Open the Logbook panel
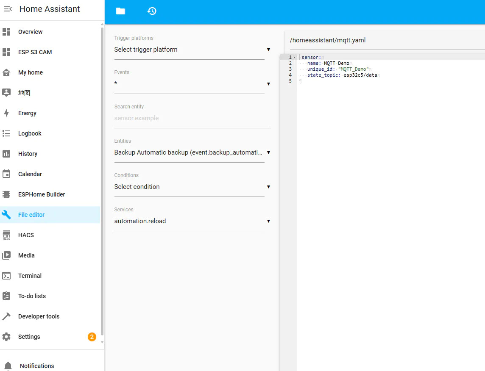 (30, 133)
